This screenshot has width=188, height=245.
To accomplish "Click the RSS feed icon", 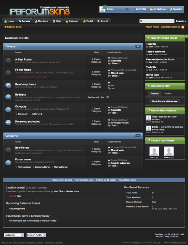I will [x=183, y=27].
